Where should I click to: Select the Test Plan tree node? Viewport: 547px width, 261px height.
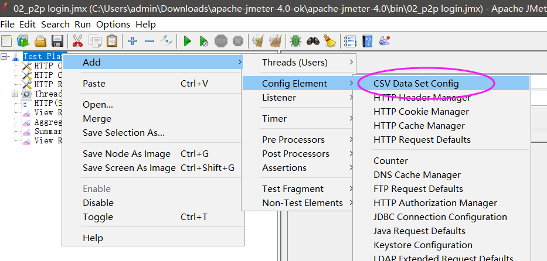[x=43, y=56]
